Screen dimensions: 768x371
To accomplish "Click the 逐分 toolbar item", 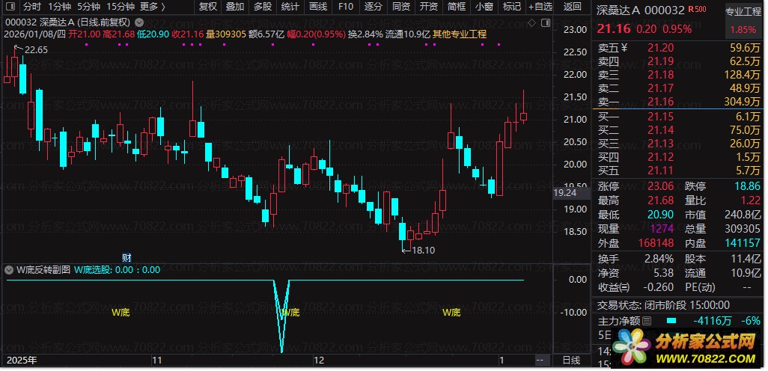I will (x=374, y=7).
